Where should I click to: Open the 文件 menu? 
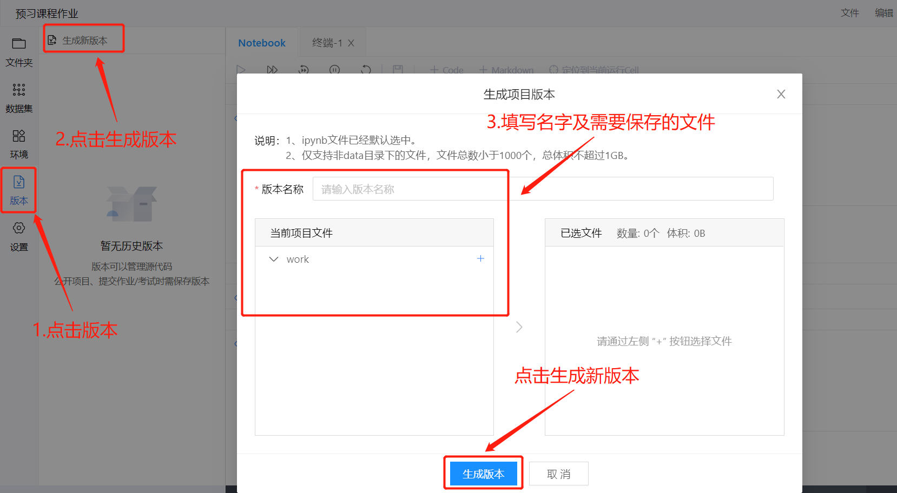pos(849,13)
